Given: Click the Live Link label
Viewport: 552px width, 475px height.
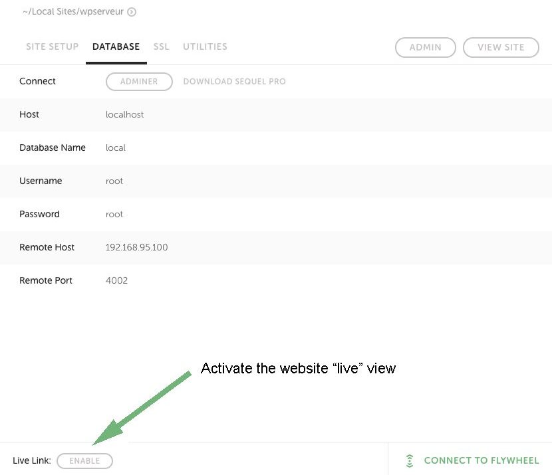Looking at the screenshot, I should (x=32, y=461).
